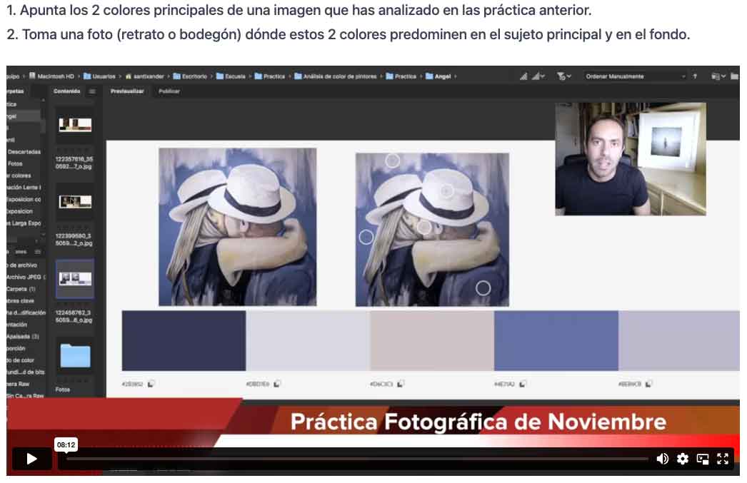Create new folder icon in toolbar

pos(735,76)
